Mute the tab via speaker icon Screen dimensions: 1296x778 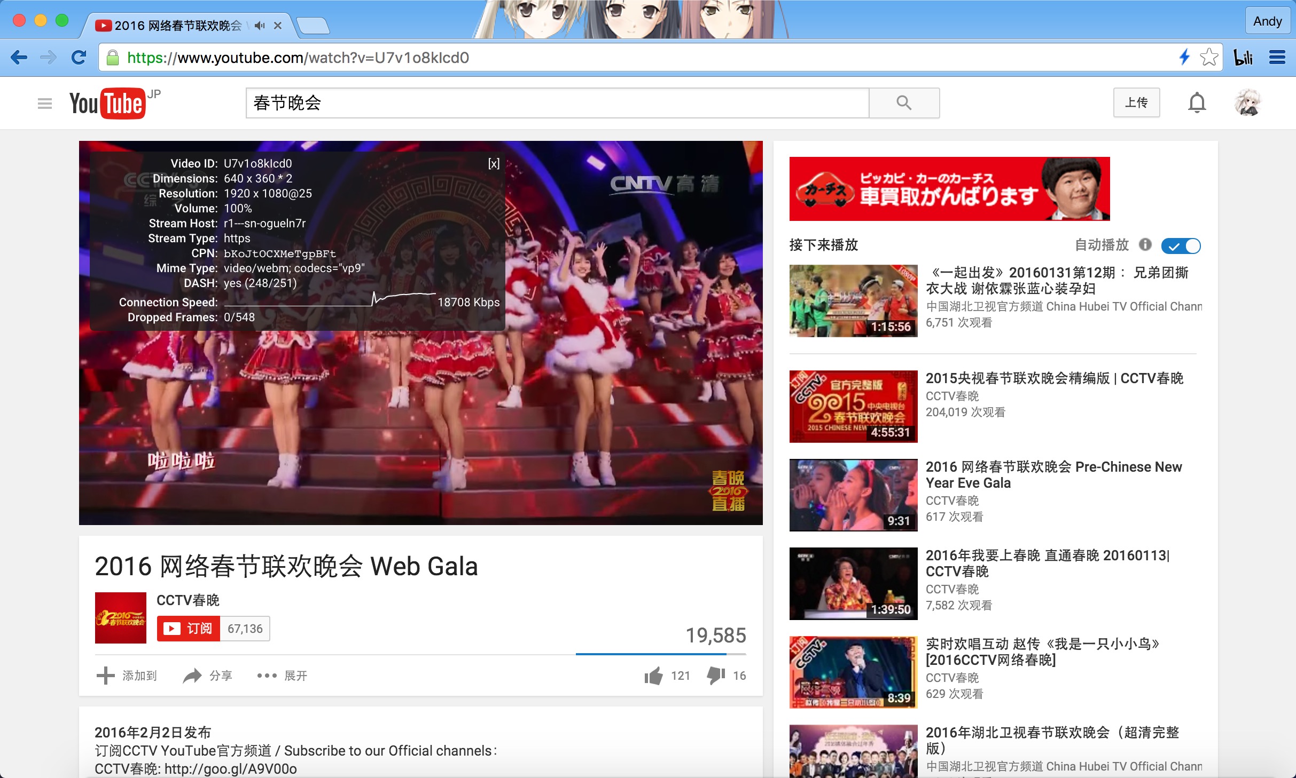pos(260,26)
